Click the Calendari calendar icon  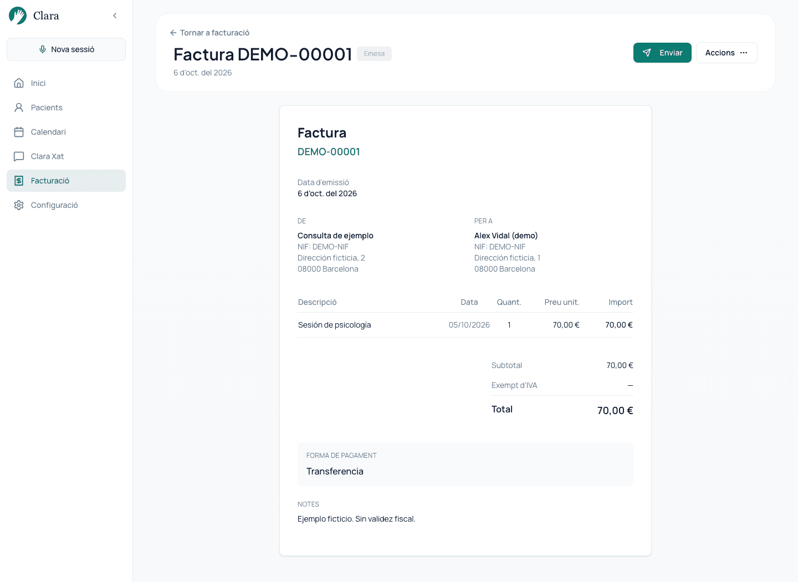pyautogui.click(x=19, y=132)
